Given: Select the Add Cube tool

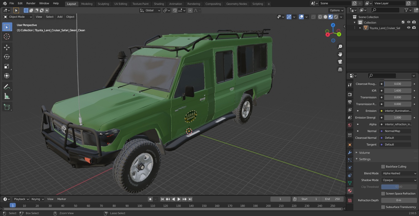Looking at the screenshot, I should click(x=7, y=107).
